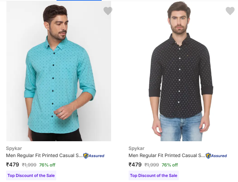238x182 pixels.
Task: Click Top Discount tag under turquoise shirt
Action: click(x=31, y=176)
